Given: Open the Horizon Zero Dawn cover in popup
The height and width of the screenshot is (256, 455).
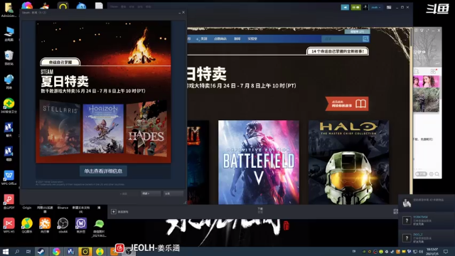Looking at the screenshot, I should pos(103,129).
